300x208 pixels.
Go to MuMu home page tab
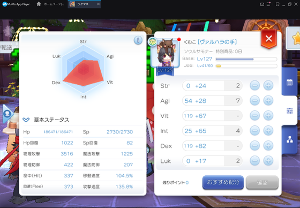click(x=50, y=4)
